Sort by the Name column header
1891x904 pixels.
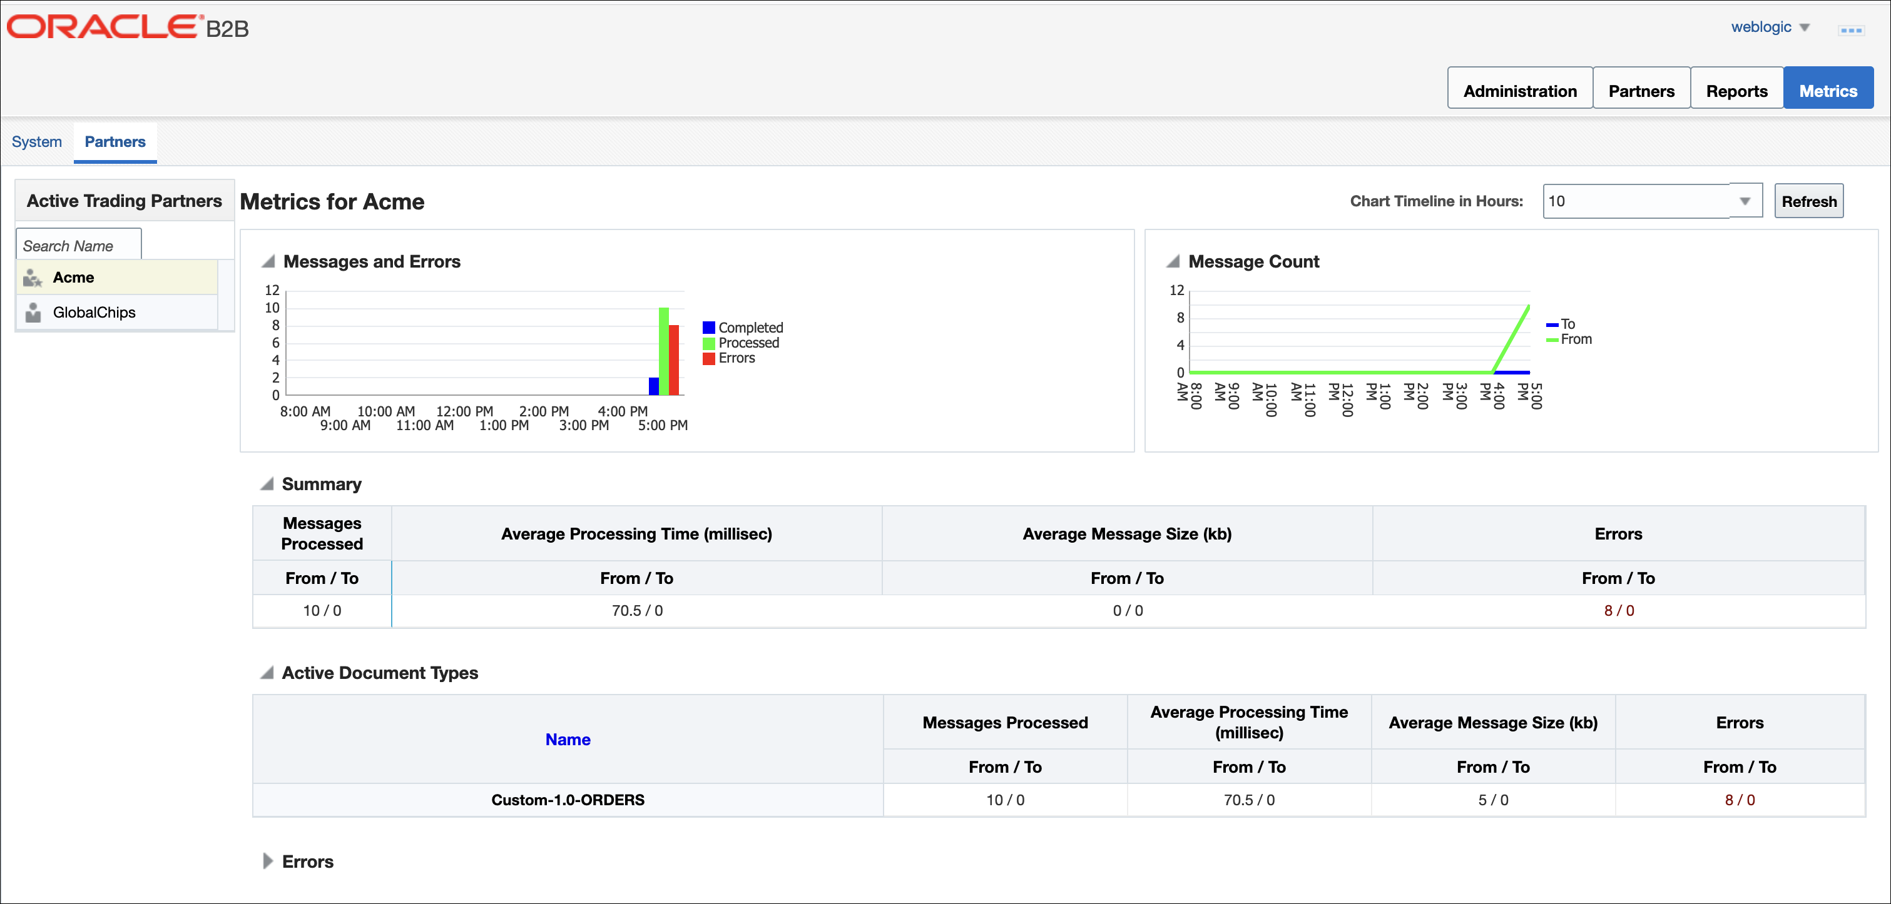568,739
